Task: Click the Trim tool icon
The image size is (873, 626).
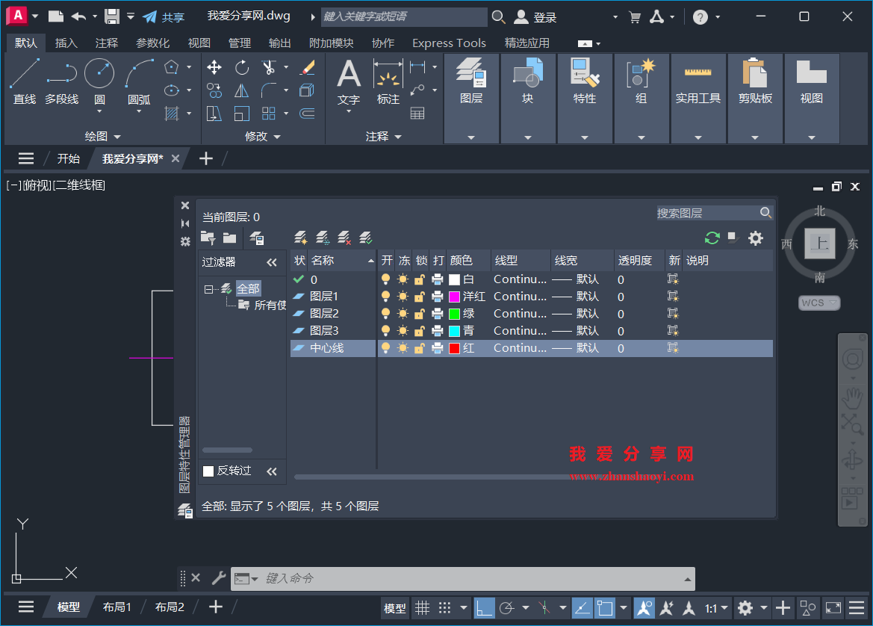Action: point(269,68)
